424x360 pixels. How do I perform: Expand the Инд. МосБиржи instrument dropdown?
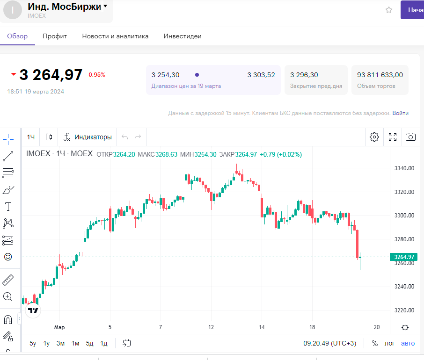point(105,6)
